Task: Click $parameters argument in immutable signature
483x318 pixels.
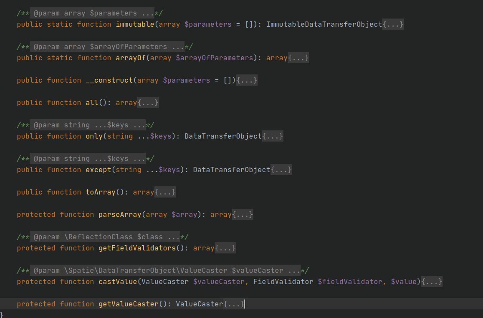Action: [x=208, y=25]
